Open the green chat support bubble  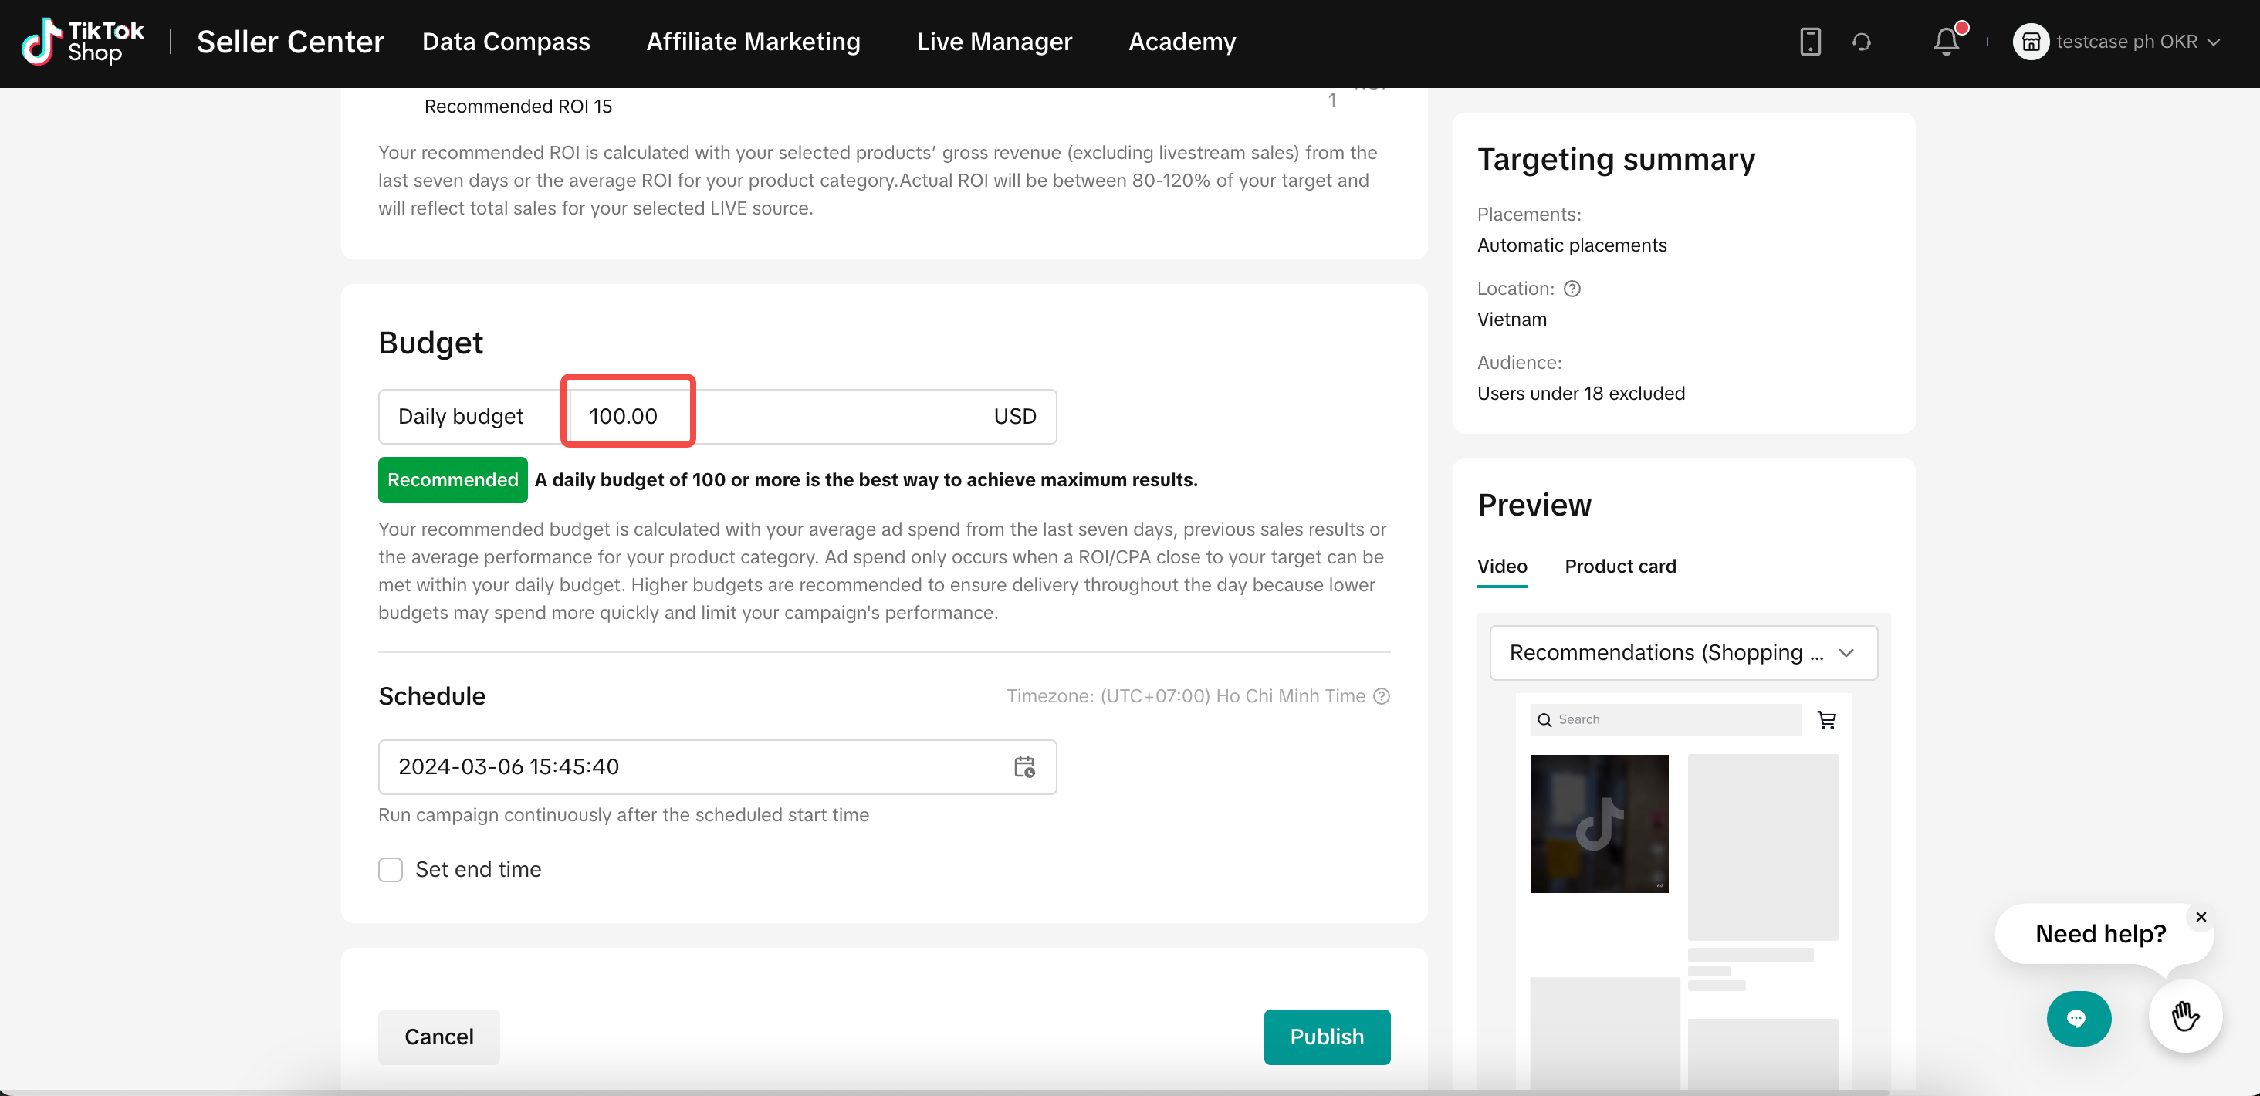2078,1018
